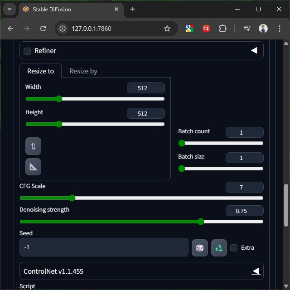Click the aspect ratio triangle ruler icon
Viewport: 290px width, 290px height.
coord(33,167)
